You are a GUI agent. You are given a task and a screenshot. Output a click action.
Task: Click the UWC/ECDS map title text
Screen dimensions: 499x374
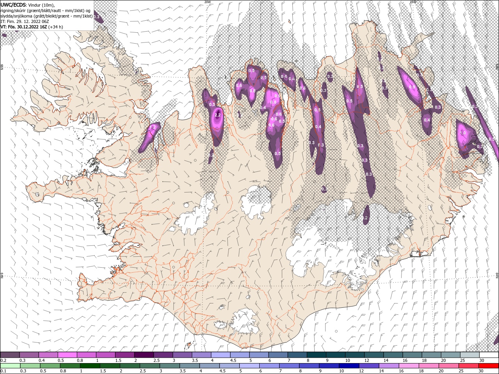coord(12,5)
